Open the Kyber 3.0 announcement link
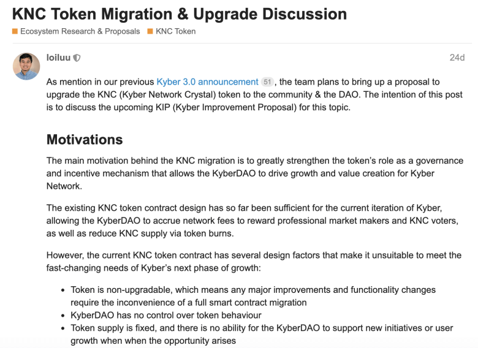 point(207,82)
